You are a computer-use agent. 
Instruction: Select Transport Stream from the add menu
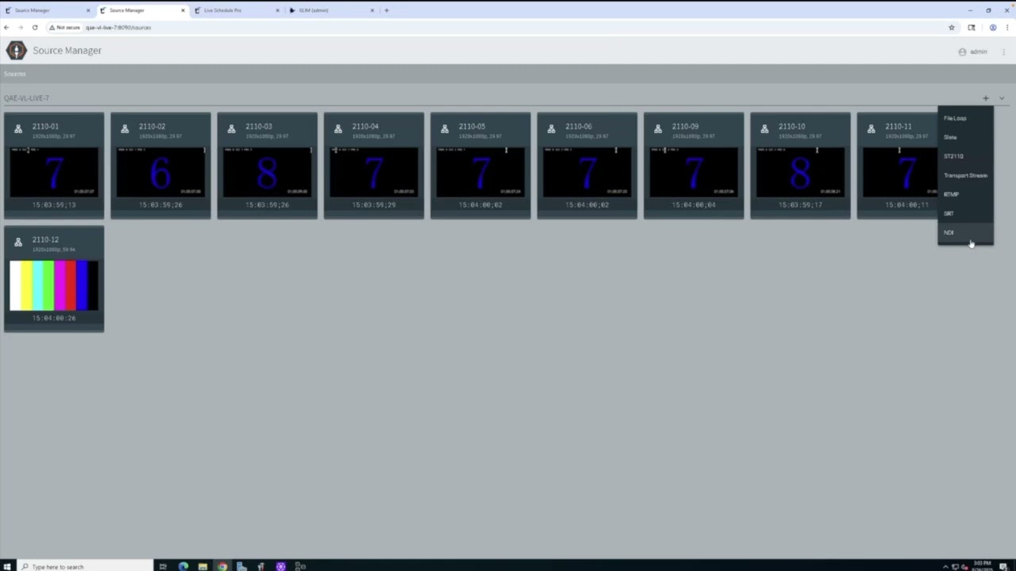point(965,175)
